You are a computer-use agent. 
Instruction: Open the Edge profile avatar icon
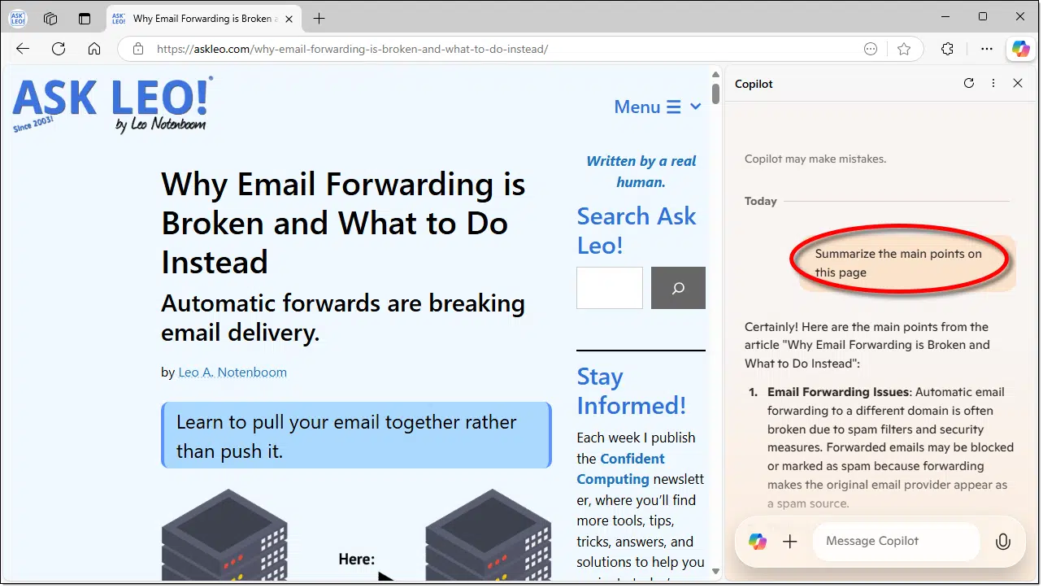(x=17, y=18)
